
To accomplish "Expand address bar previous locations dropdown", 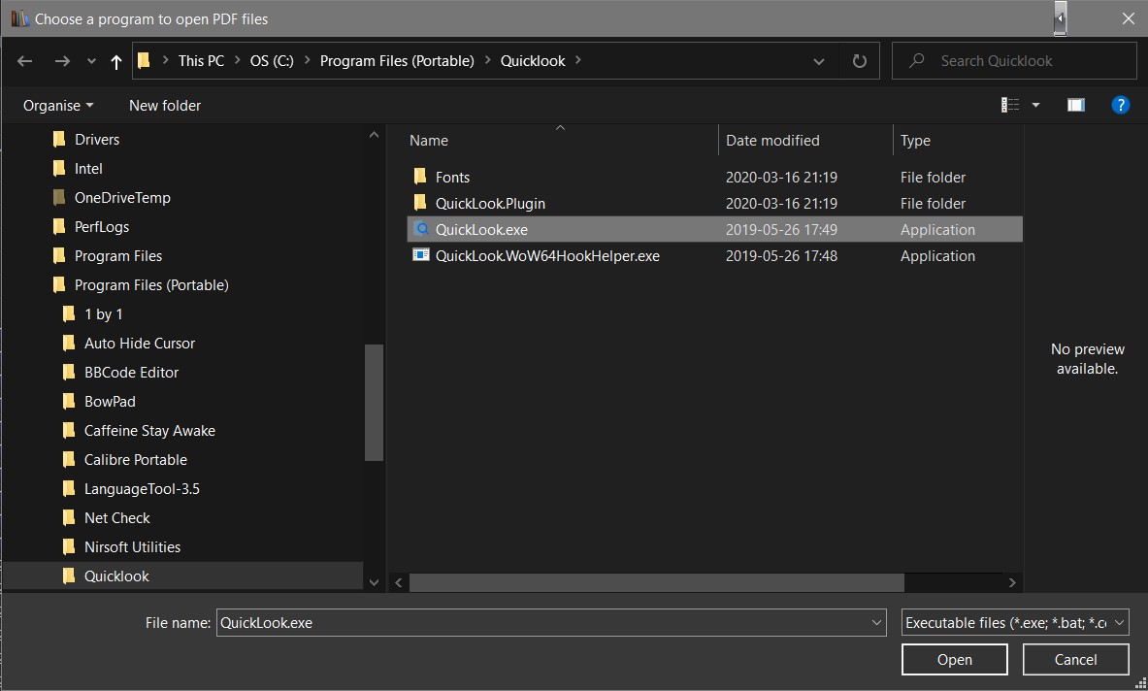I will (x=818, y=61).
